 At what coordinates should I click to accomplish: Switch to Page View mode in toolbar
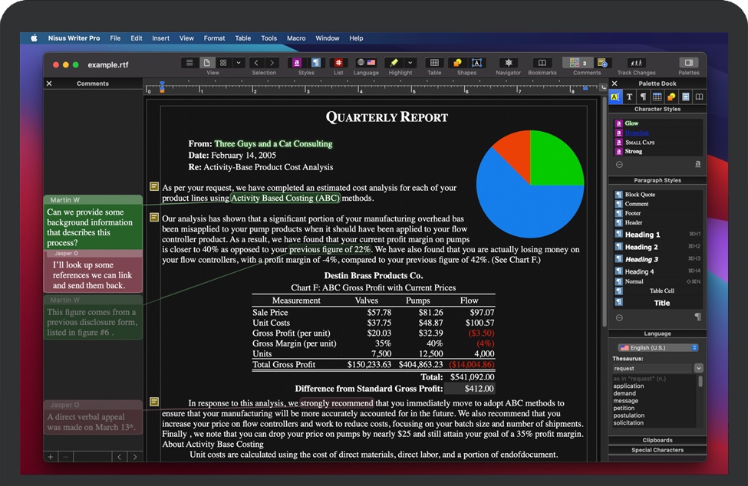[206, 63]
